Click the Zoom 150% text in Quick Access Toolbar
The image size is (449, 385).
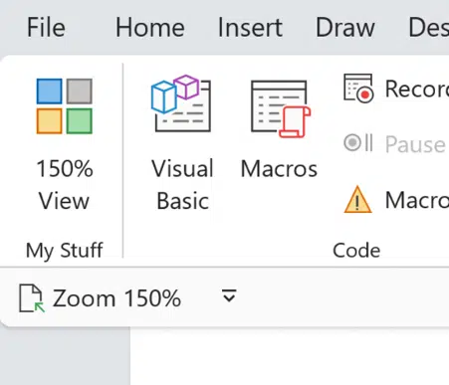click(116, 298)
